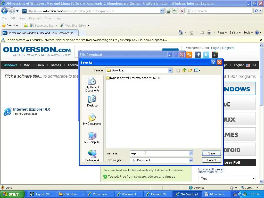Click the plus share icon on the page
Viewport: 264px width, 198px height.
pos(215,55)
